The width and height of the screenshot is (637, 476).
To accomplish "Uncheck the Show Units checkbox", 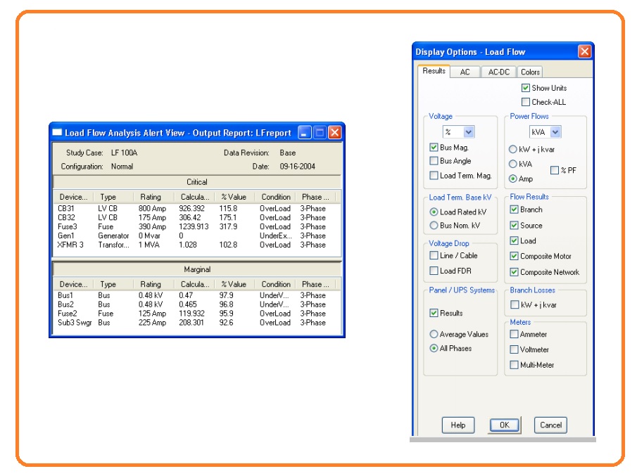I will [526, 88].
